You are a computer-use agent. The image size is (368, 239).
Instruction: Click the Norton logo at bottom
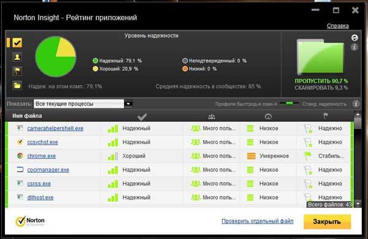coord(30,221)
